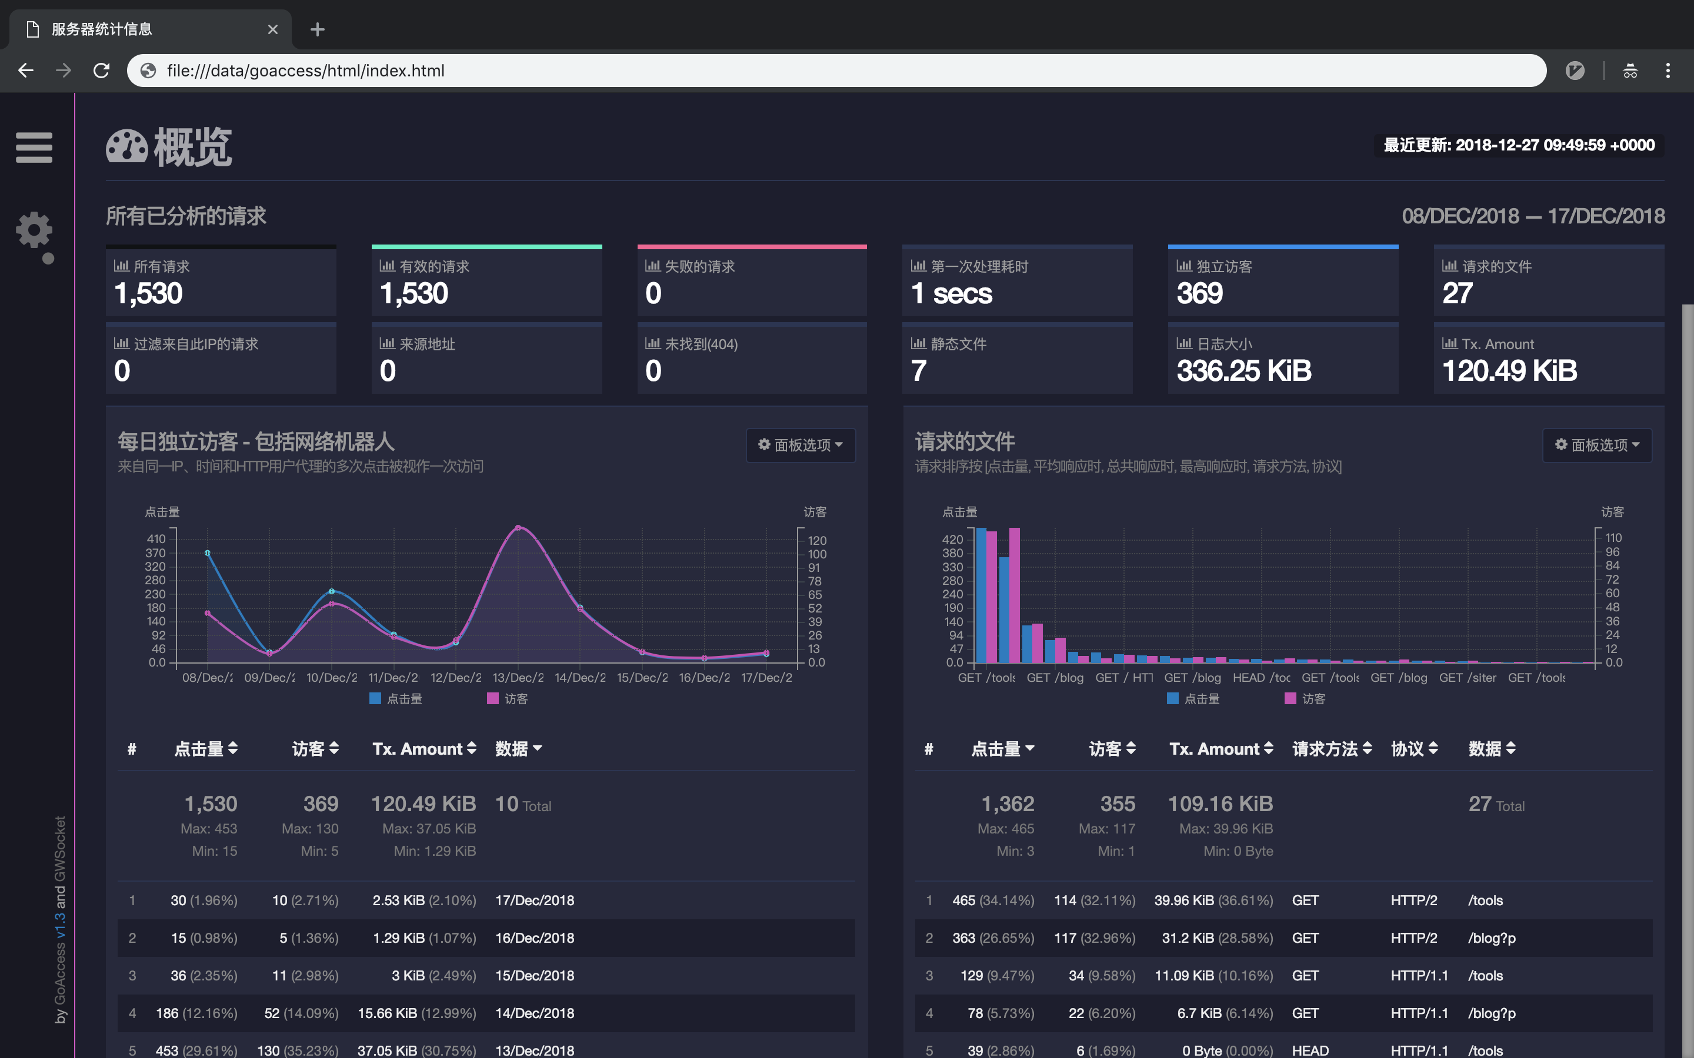Sort requested files by Tx. Amount column

point(1222,749)
